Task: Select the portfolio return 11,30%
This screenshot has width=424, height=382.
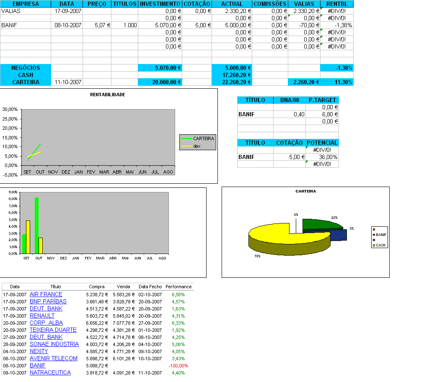Action: click(337, 82)
